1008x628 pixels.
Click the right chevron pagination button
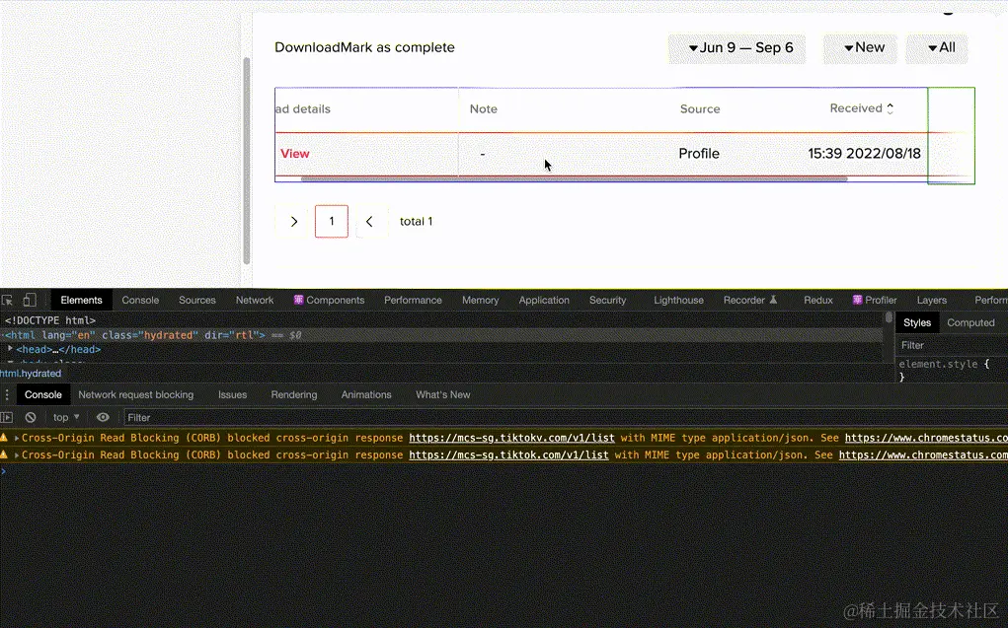[x=294, y=222]
